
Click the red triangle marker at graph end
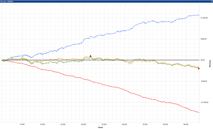[x=199, y=69]
